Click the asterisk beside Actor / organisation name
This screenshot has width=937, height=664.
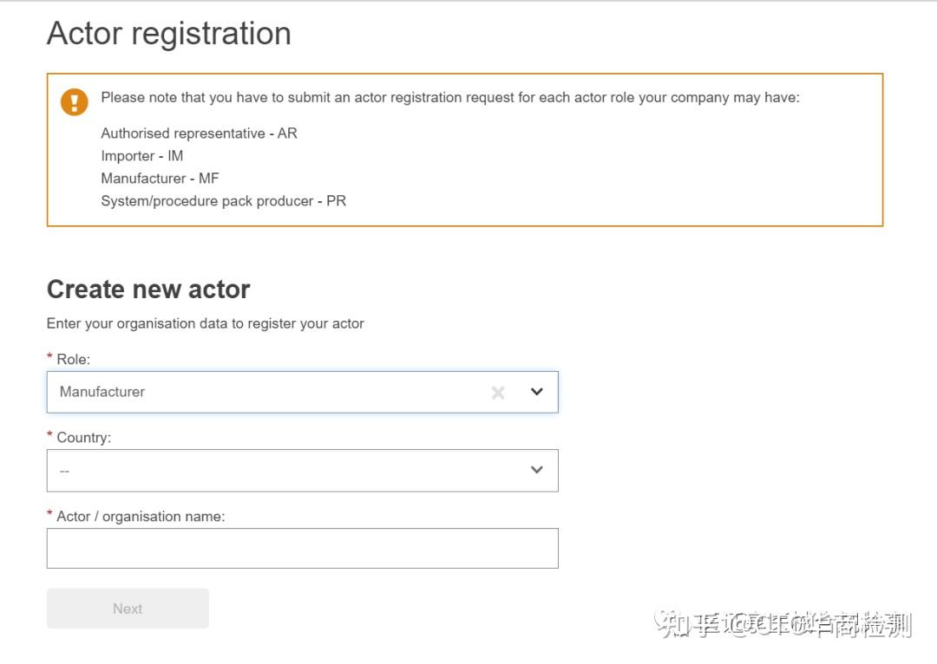(x=49, y=516)
